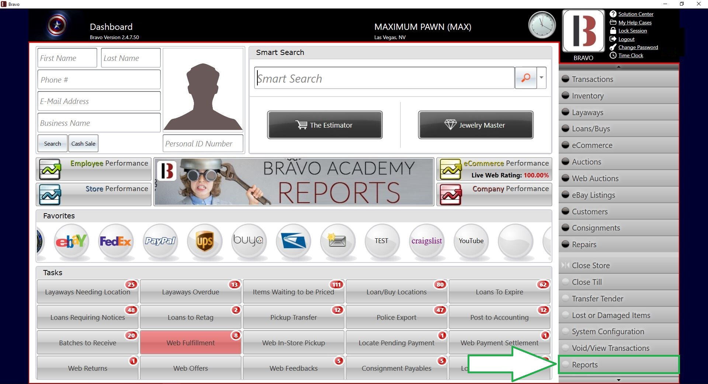This screenshot has width=708, height=384.
Task: Click the customer Search button
Action: tap(52, 143)
